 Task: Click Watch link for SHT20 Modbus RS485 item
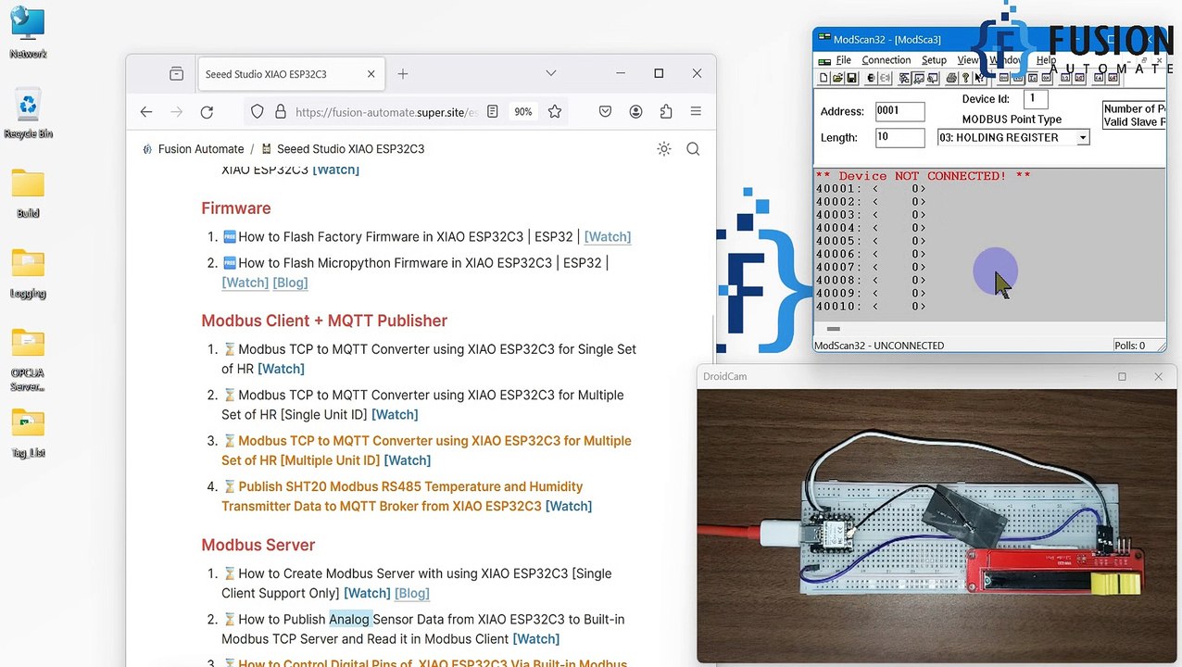[569, 506]
